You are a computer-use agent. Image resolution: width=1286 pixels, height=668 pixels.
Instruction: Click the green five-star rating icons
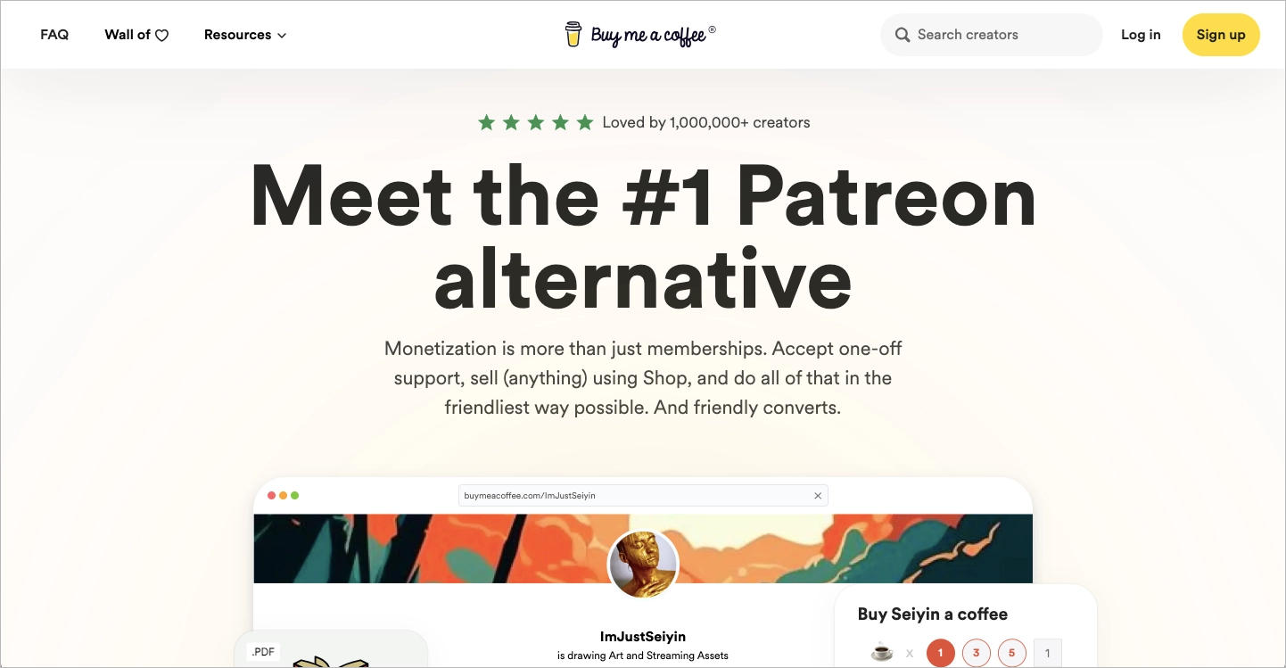coord(535,122)
